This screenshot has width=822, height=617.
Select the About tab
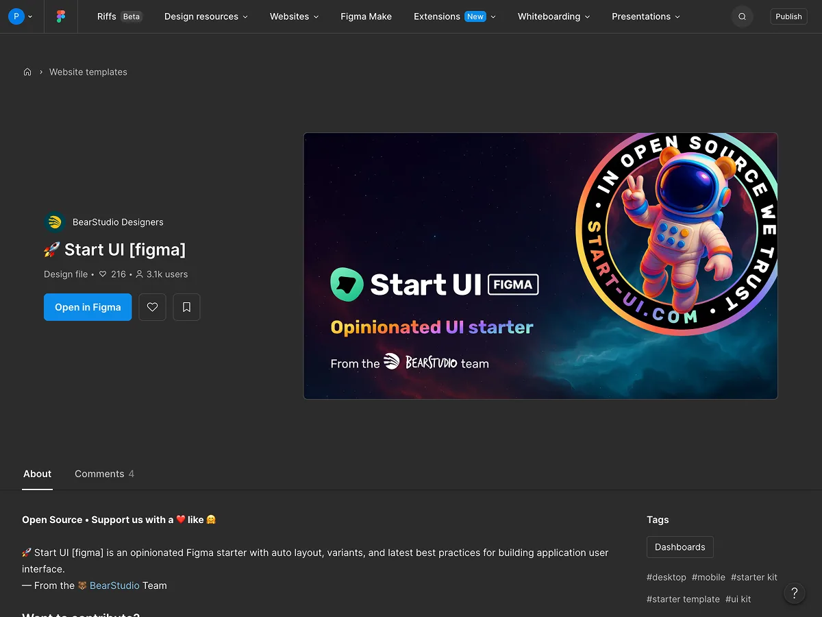click(x=37, y=474)
